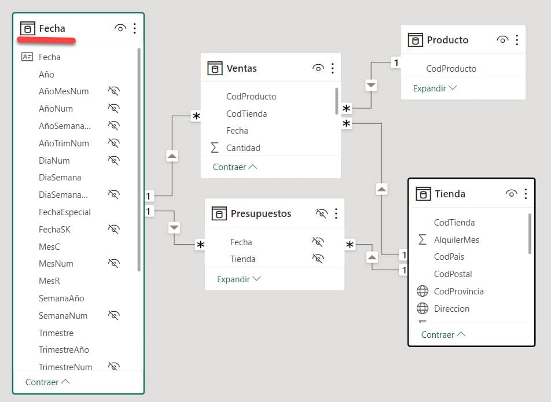Toggle visibility of the Tienda table

click(x=511, y=194)
